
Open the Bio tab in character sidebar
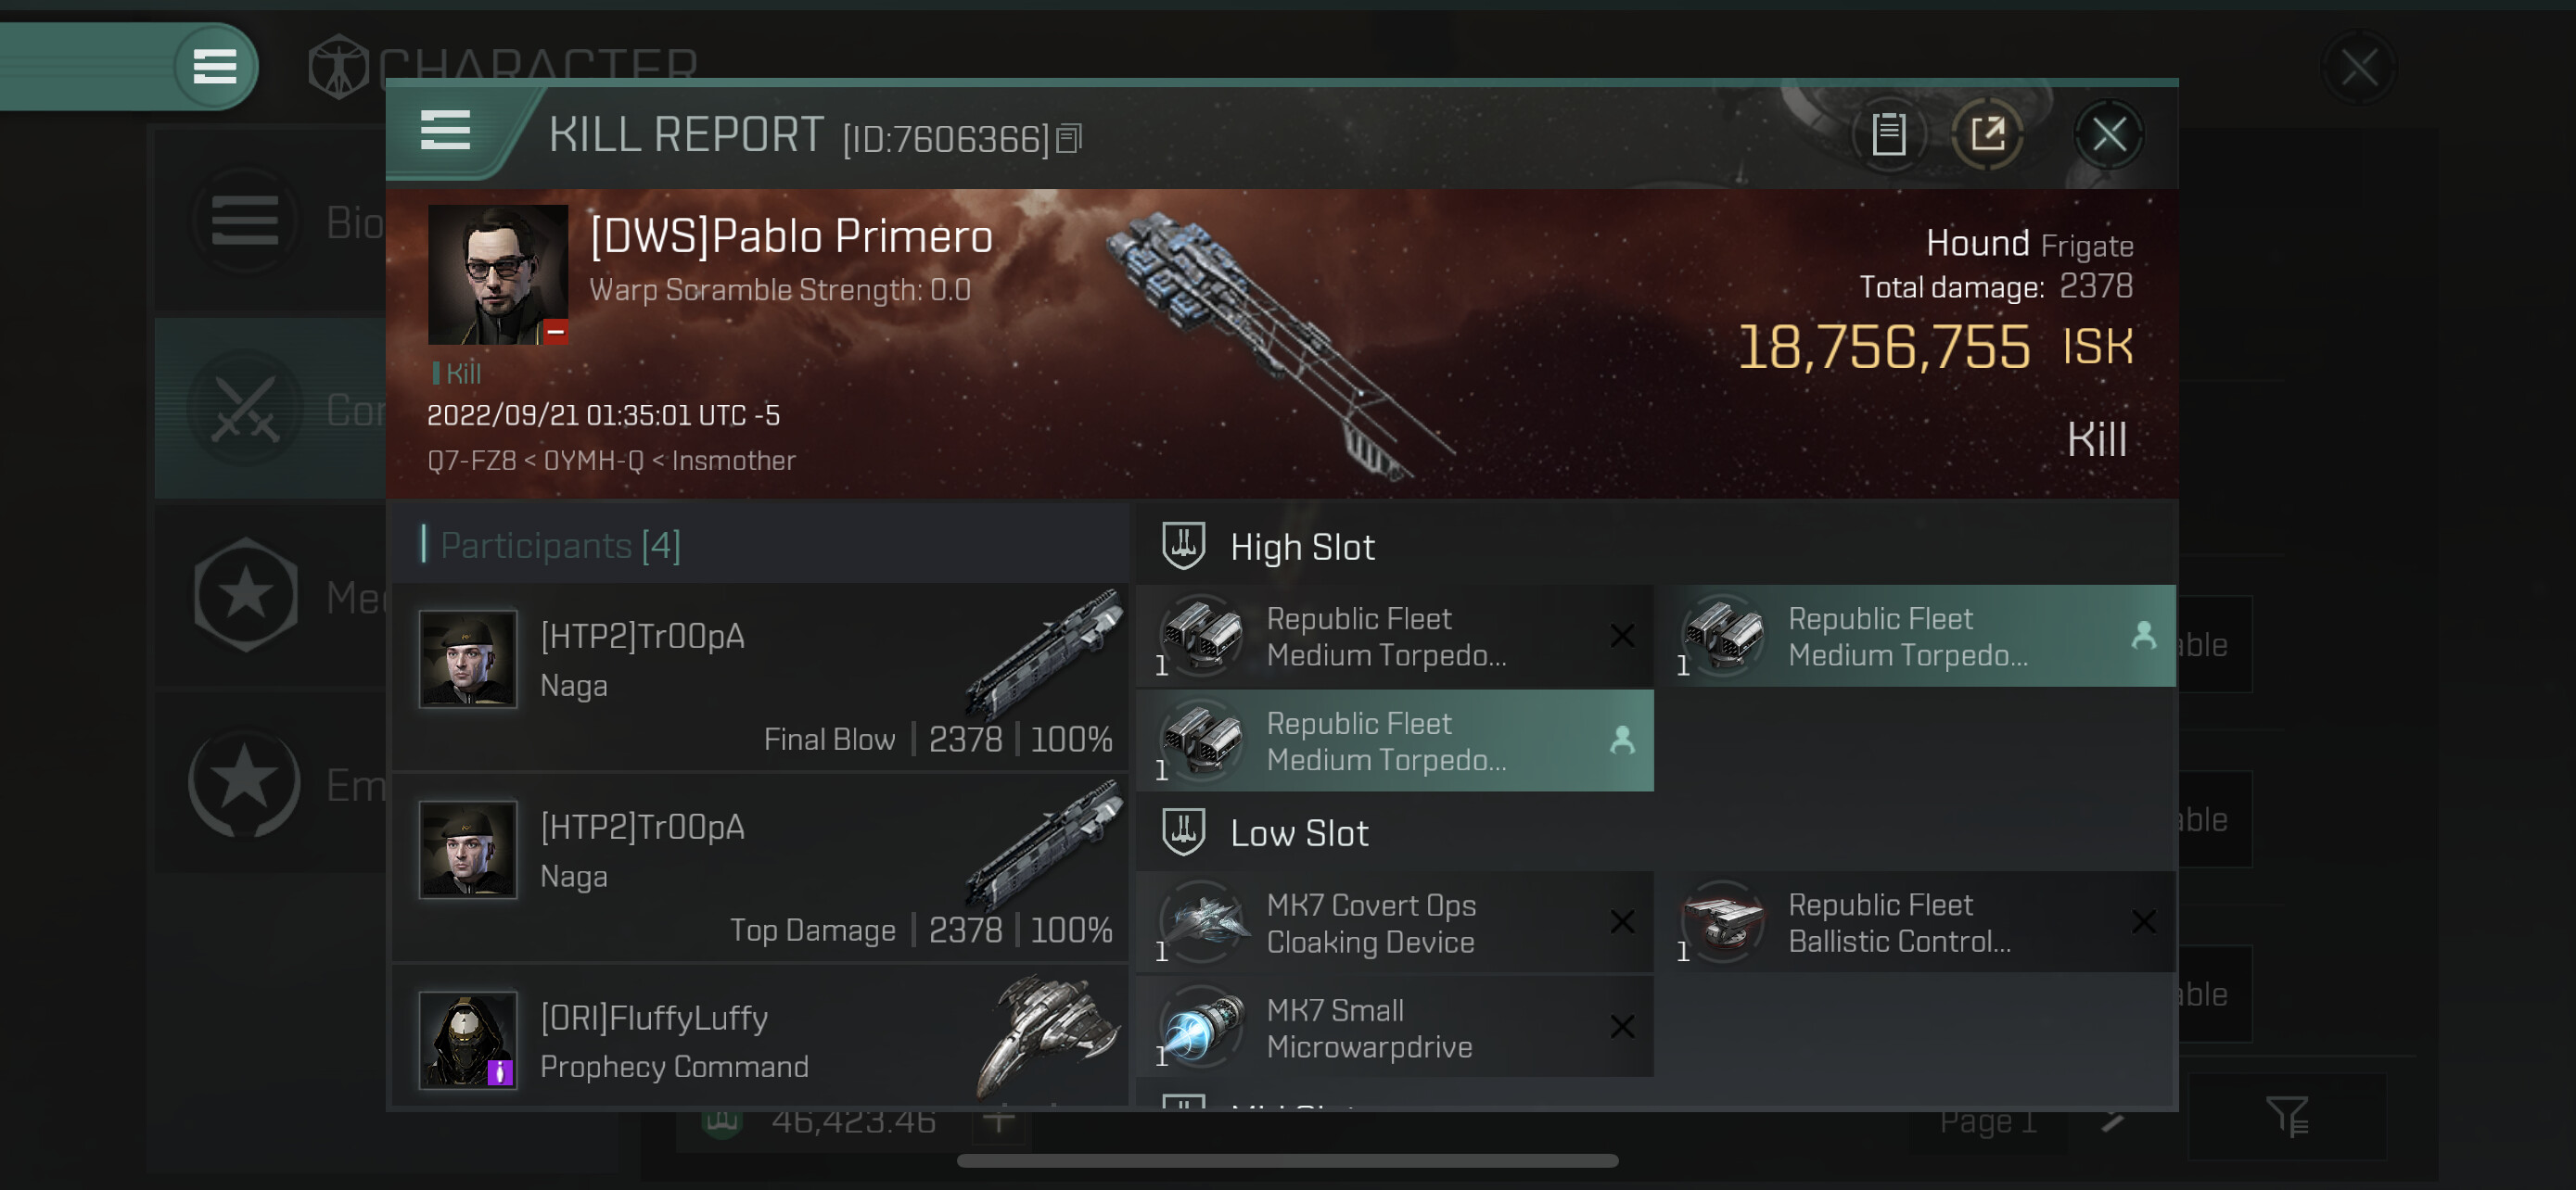270,222
